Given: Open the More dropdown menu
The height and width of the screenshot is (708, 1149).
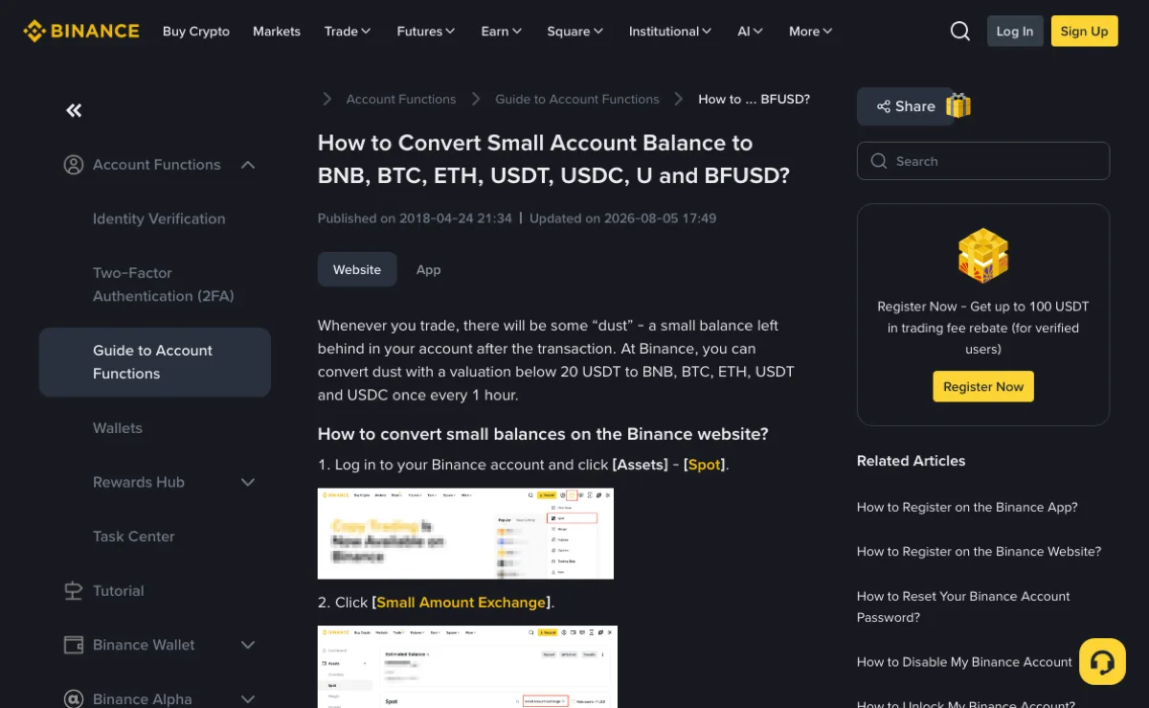Looking at the screenshot, I should (811, 31).
